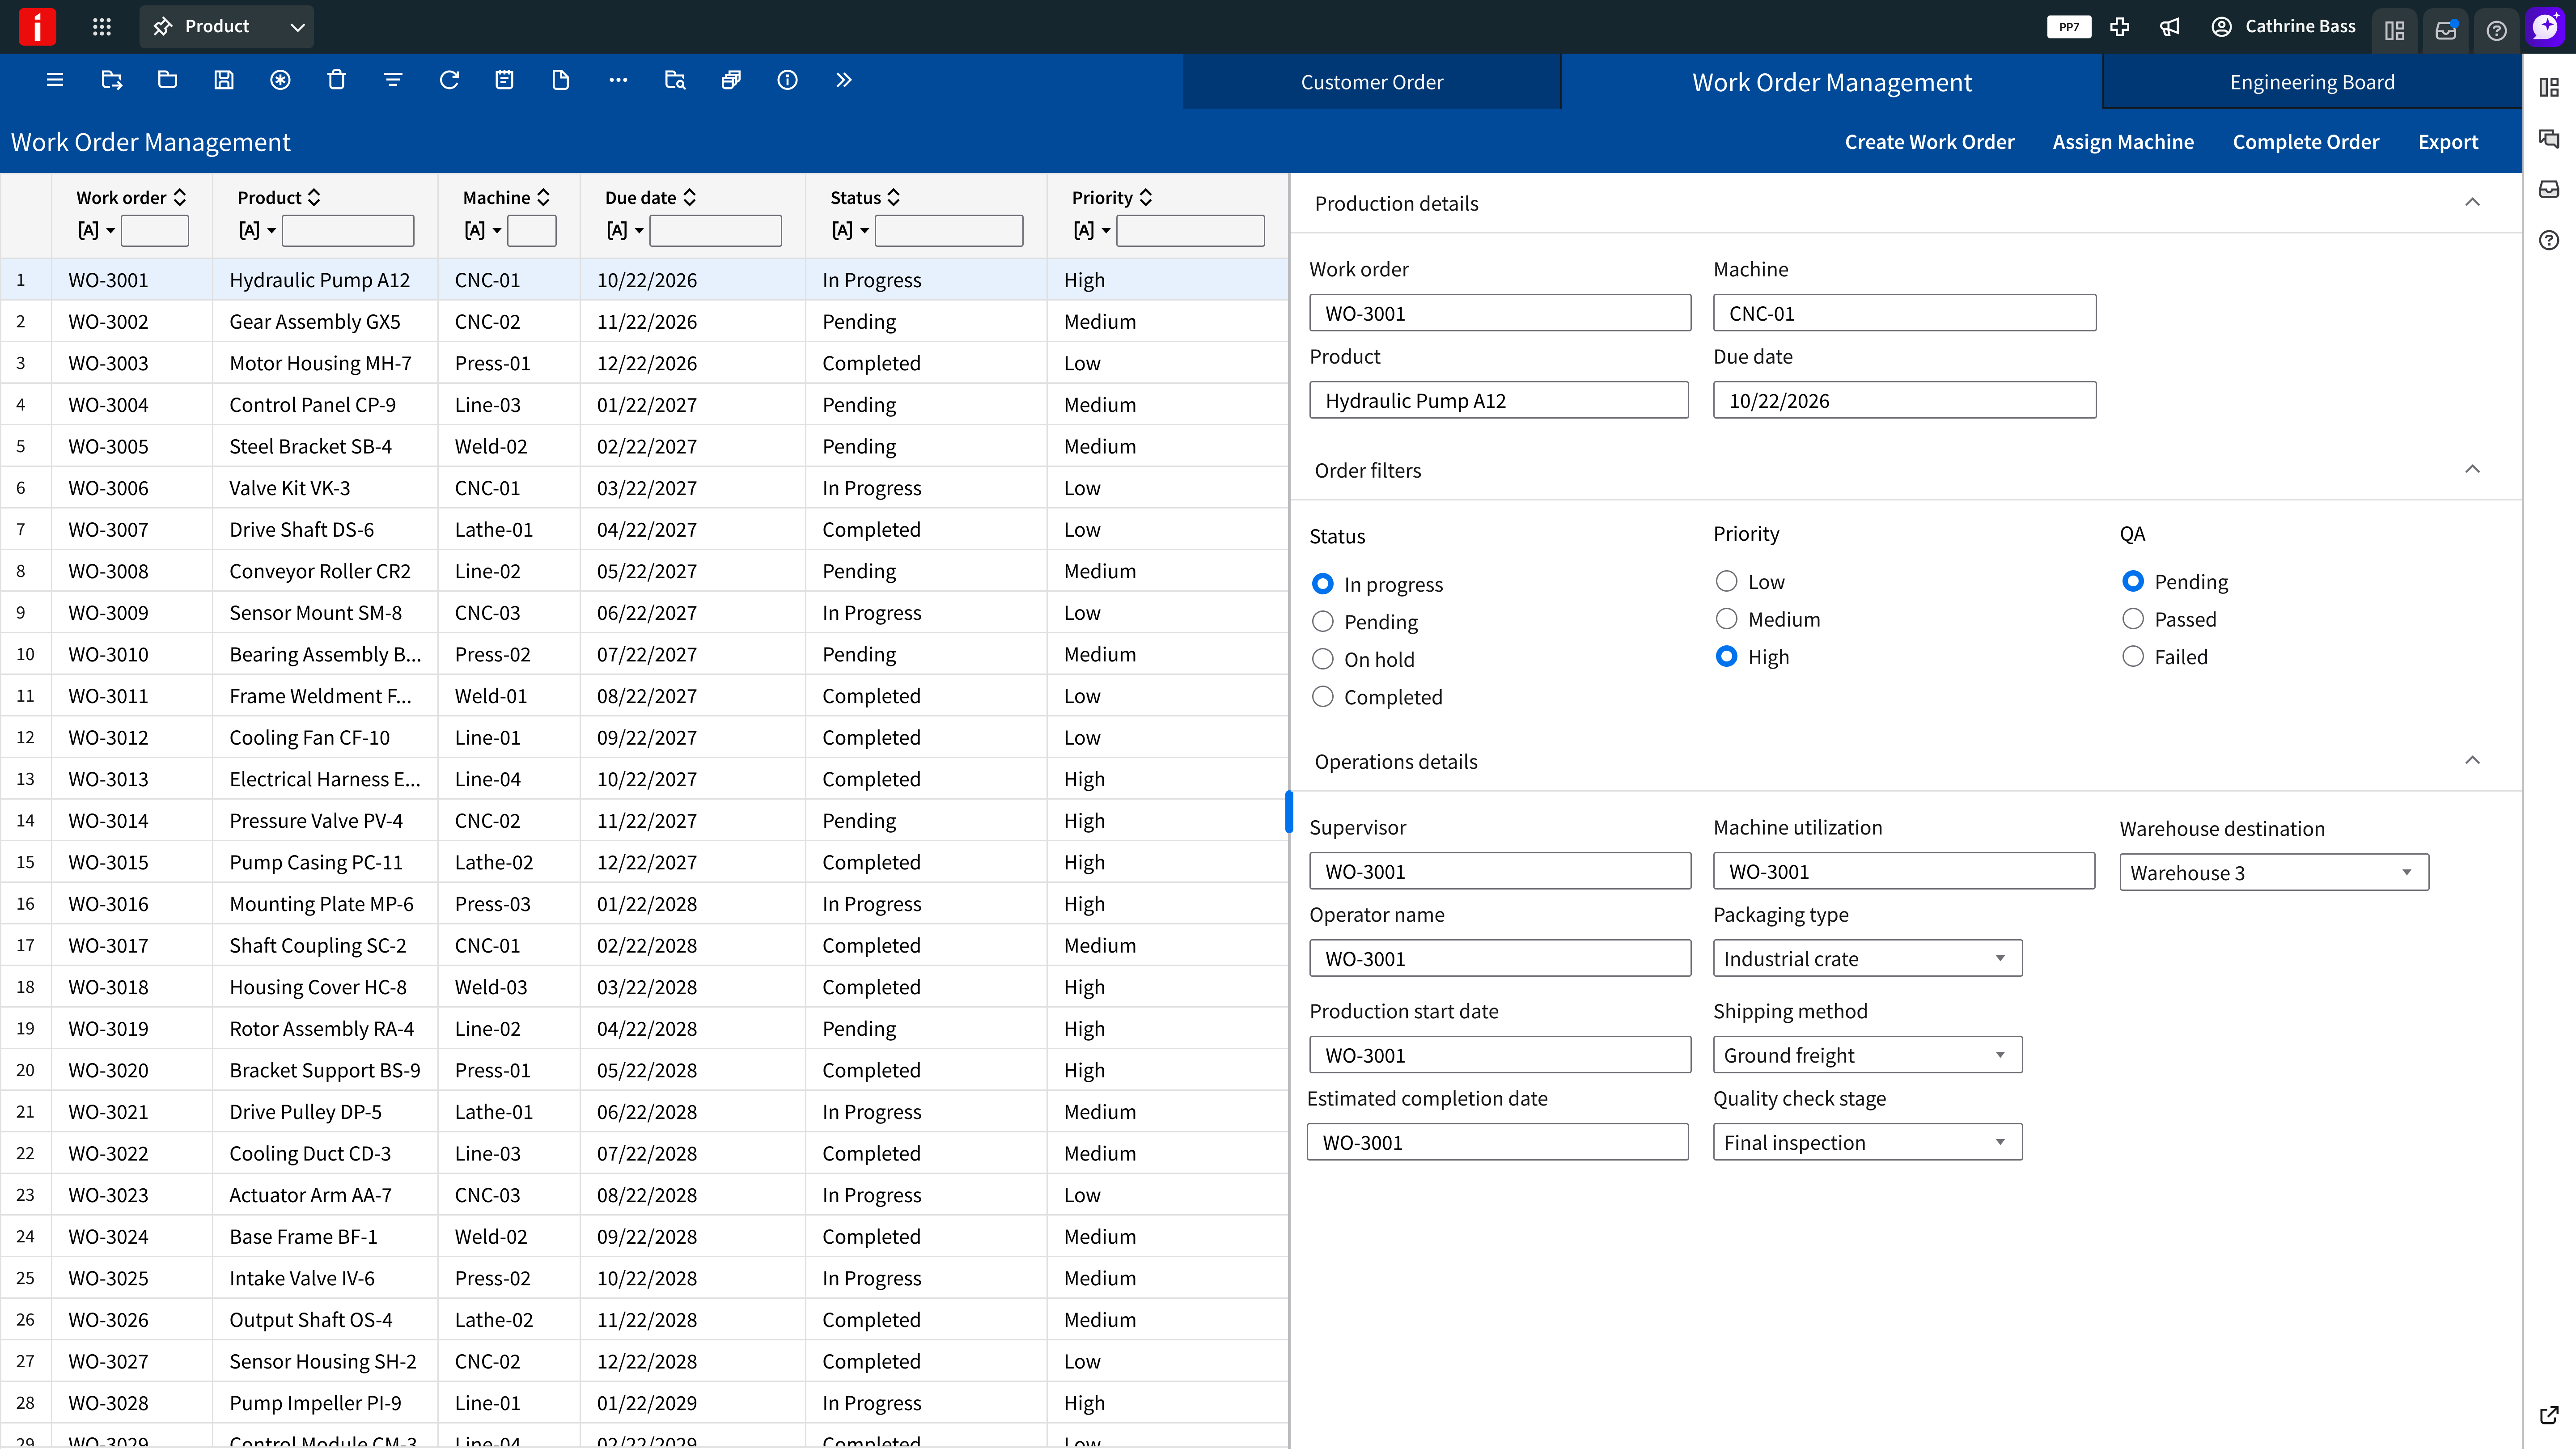The height and width of the screenshot is (1449, 2576).
Task: Click the refresh icon in toolbar
Action: pyautogui.click(x=449, y=80)
